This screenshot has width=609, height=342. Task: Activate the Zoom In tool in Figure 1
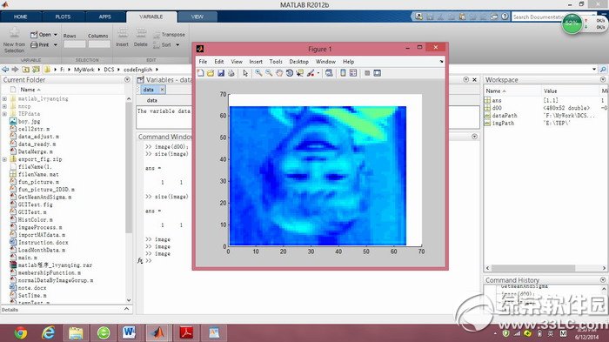(258, 73)
